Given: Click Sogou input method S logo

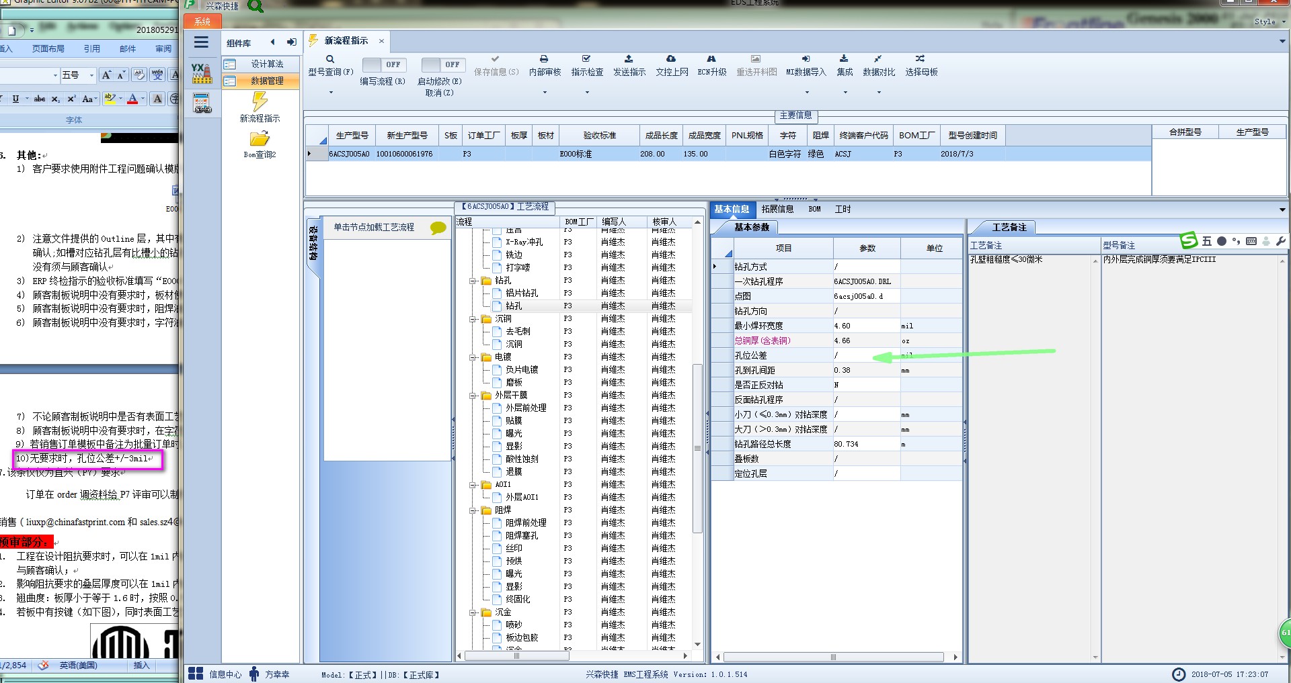Looking at the screenshot, I should (x=1189, y=240).
